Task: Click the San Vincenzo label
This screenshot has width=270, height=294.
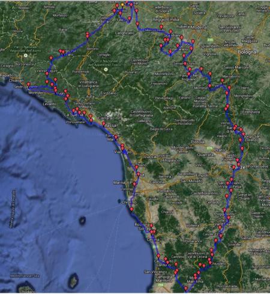Action: pyautogui.click(x=155, y=272)
